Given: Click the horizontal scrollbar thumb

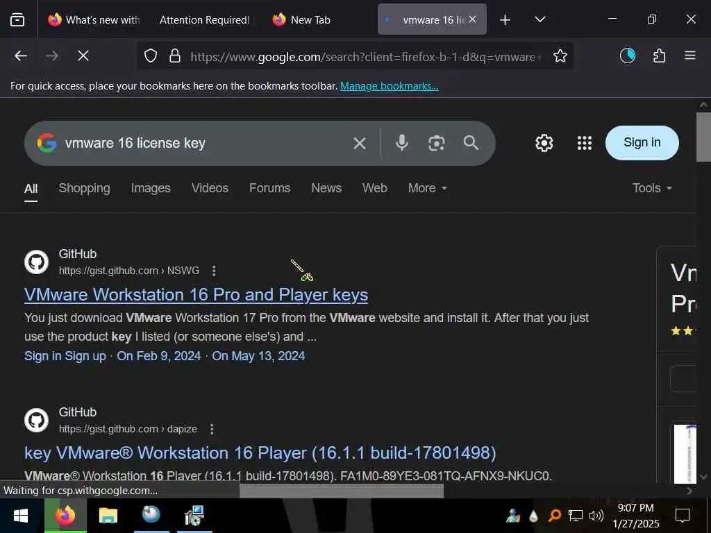Looking at the screenshot, I should (342, 491).
